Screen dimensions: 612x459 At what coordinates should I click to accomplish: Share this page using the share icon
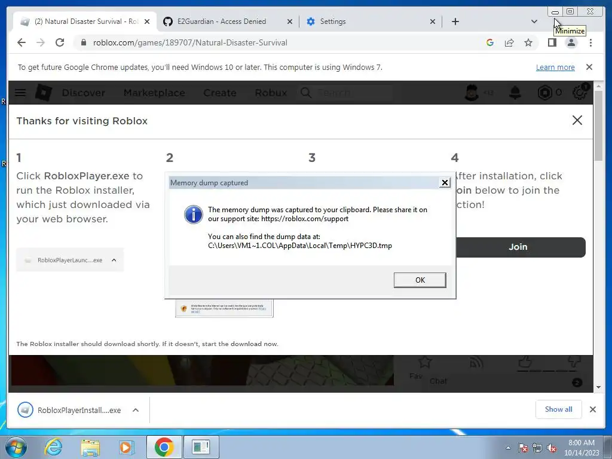coord(509,42)
